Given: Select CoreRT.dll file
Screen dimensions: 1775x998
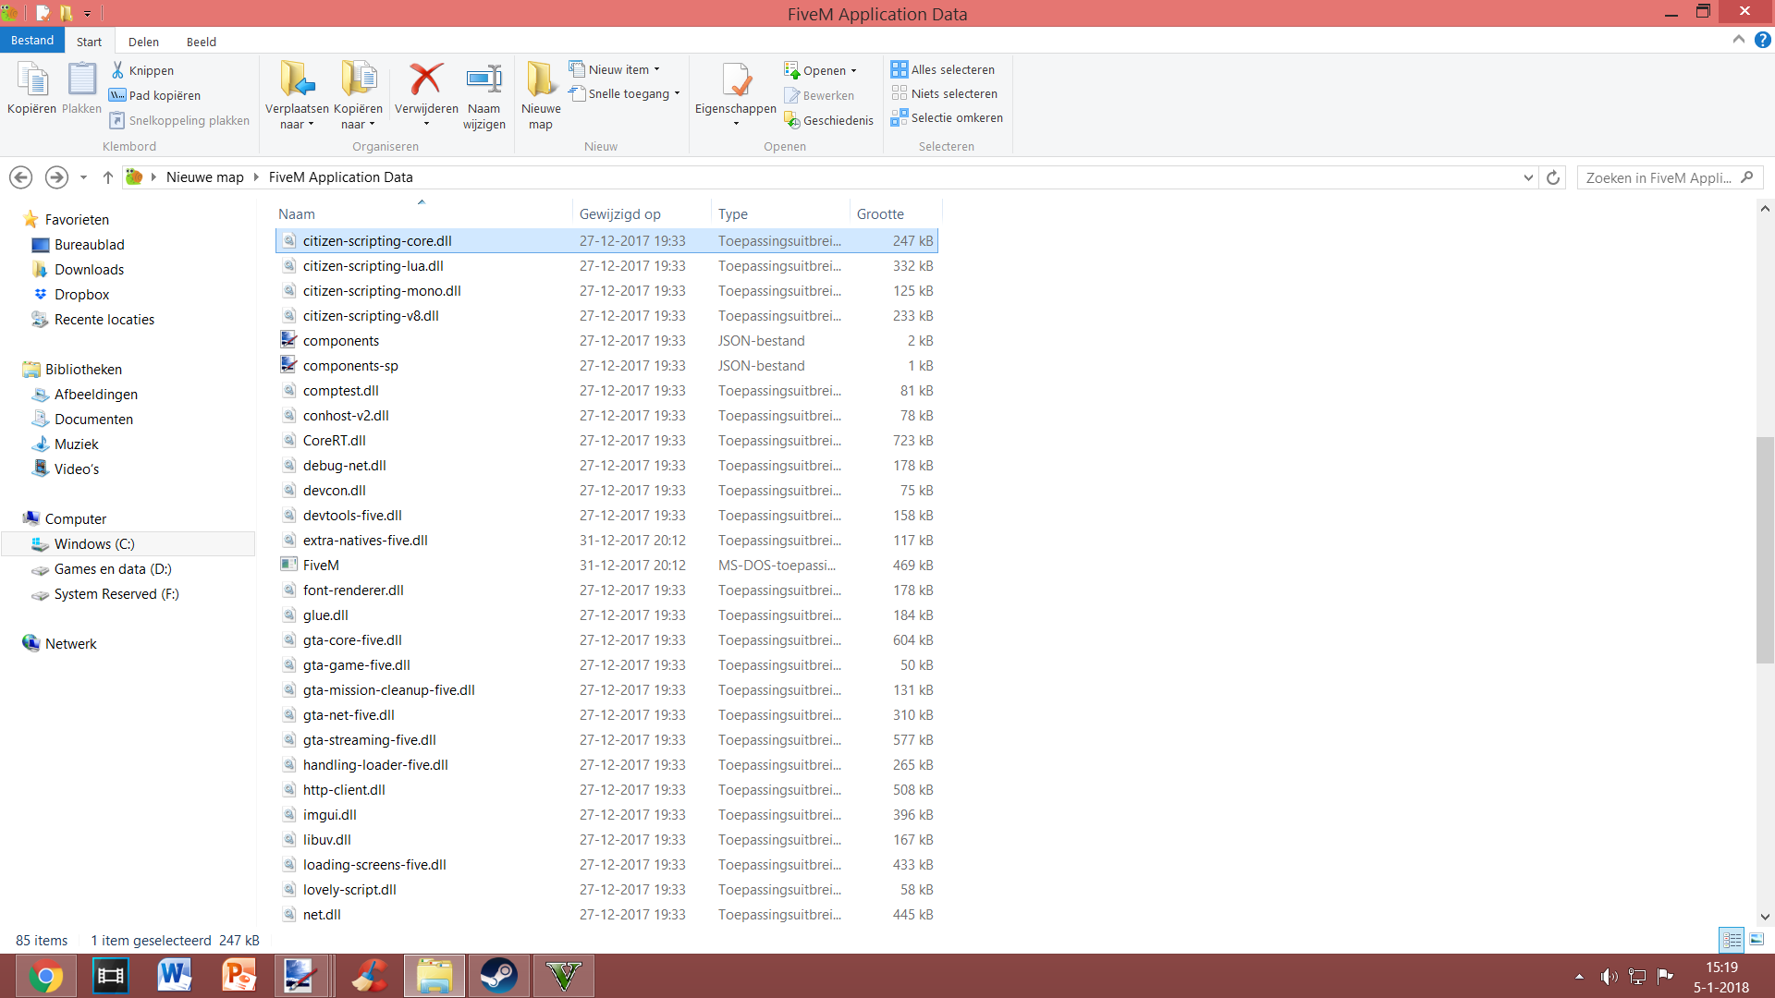Looking at the screenshot, I should 606,441.
